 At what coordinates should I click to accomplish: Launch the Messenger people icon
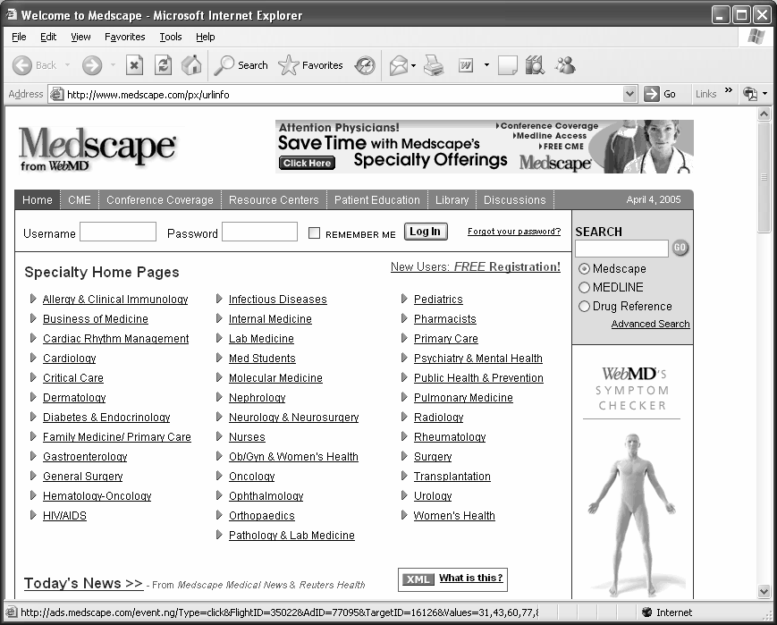pos(565,65)
